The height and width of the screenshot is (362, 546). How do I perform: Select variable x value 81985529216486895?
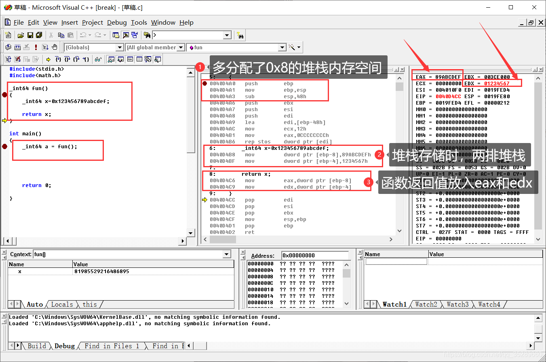coord(102,271)
